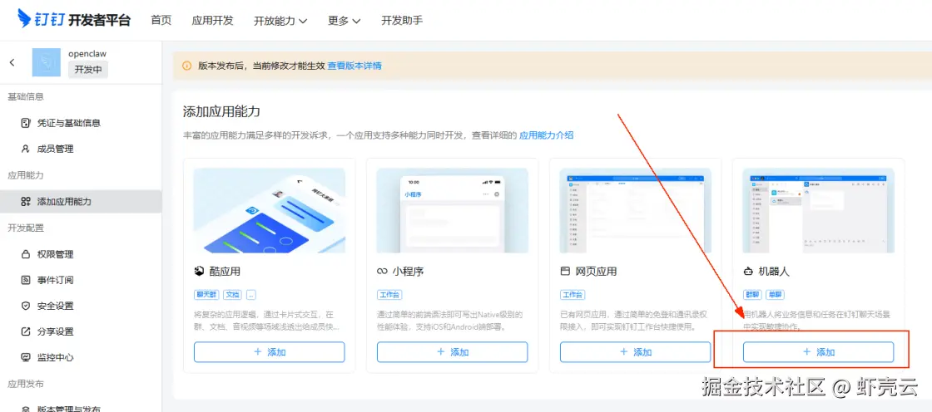The image size is (932, 412).
Task: Open 权限管理 in the sidebar
Action: [x=81, y=254]
